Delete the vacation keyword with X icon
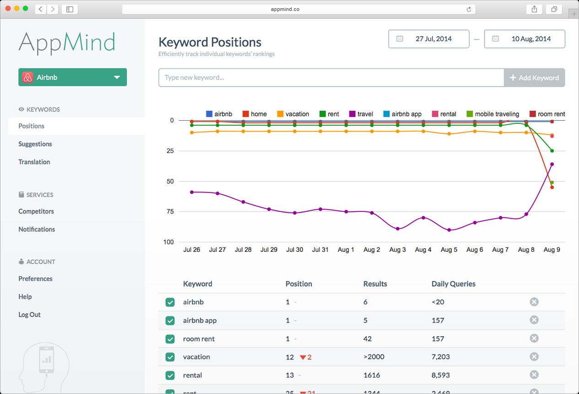The width and height of the screenshot is (579, 394). (534, 357)
